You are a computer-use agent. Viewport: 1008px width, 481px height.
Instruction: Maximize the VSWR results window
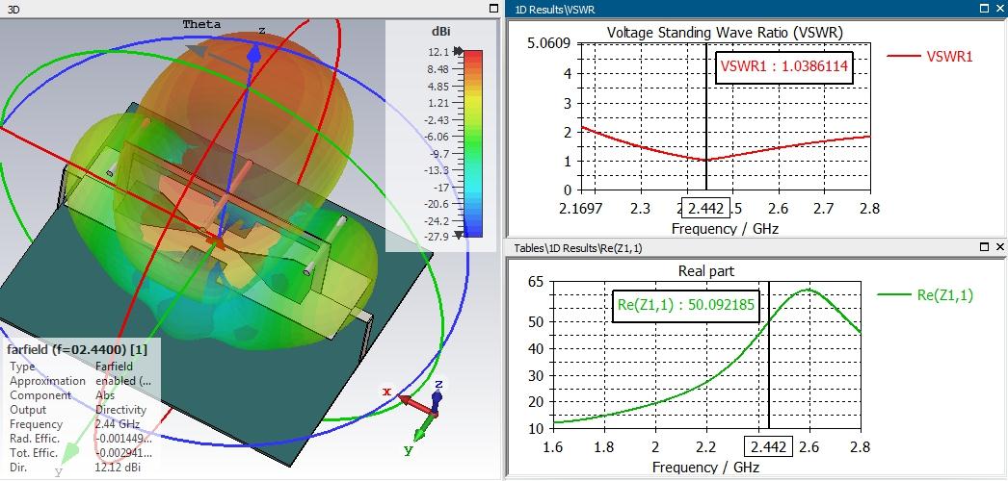(984, 9)
